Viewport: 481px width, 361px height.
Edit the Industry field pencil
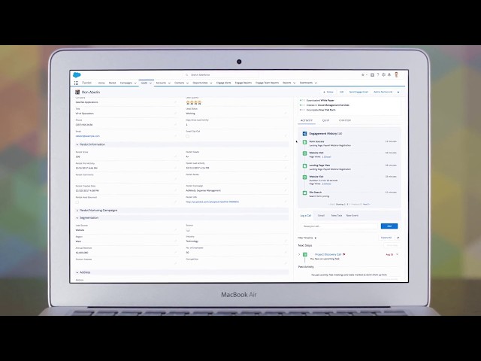pos(286,241)
